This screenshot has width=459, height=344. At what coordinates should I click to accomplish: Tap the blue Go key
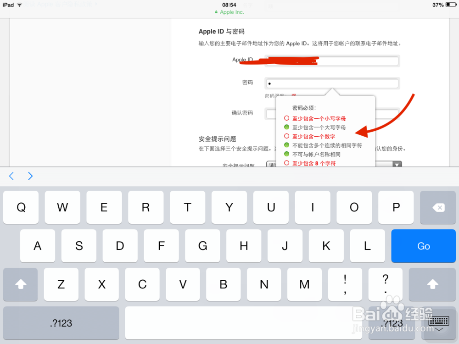pyautogui.click(x=423, y=246)
